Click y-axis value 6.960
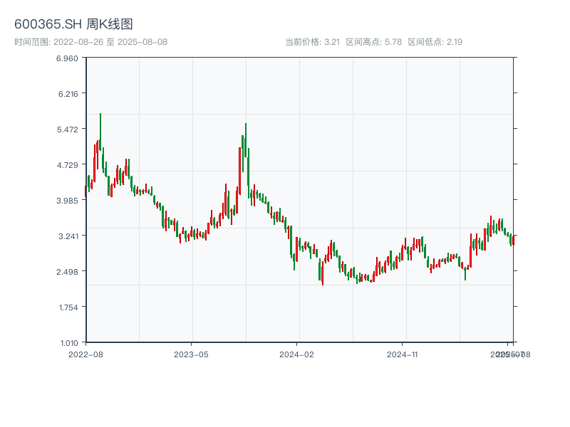Image resolution: width=570 pixels, height=427 pixels. coord(67,58)
